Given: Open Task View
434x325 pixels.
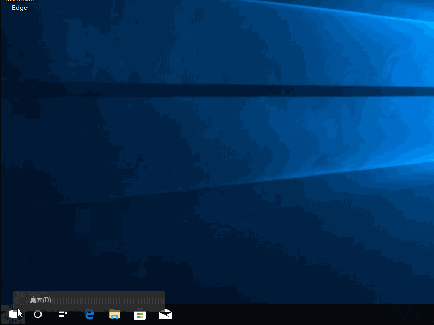Looking at the screenshot, I should (x=62, y=314).
